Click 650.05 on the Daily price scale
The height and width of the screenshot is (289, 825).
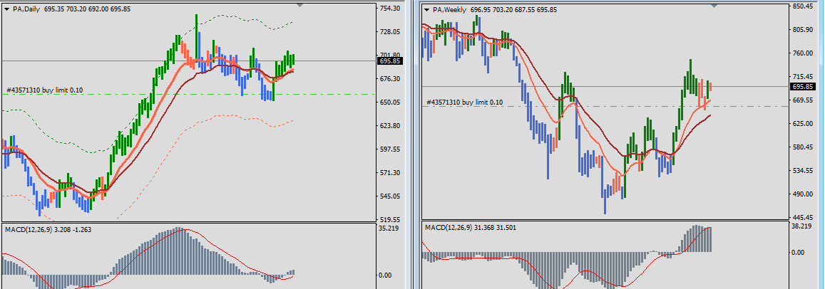[x=390, y=103]
